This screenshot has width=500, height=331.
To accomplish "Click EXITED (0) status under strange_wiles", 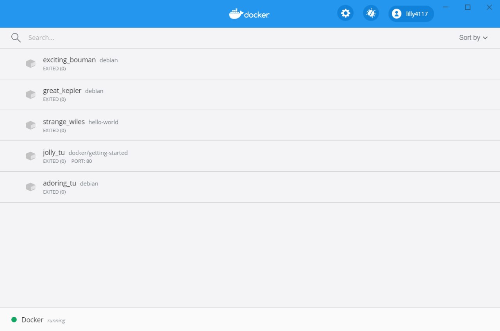I will point(54,130).
